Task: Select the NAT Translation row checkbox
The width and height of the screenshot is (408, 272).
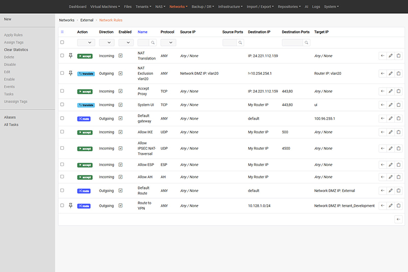Action: pos(62,56)
